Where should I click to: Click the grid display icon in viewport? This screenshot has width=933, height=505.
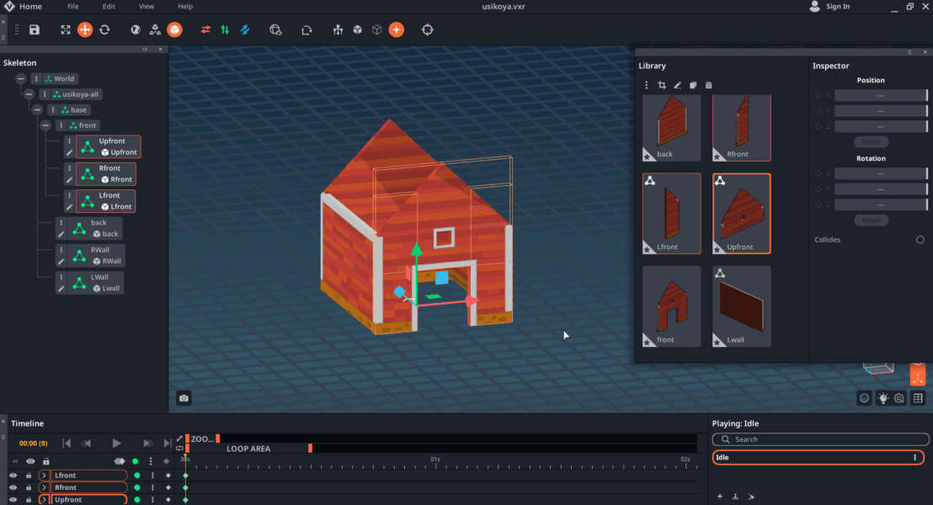[x=918, y=398]
